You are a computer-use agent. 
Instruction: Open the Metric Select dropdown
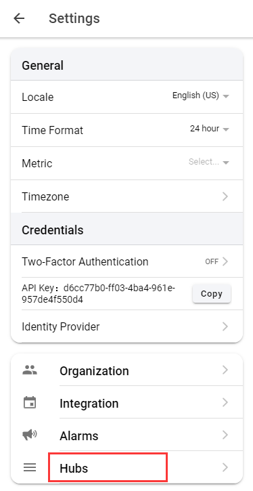tap(209, 162)
